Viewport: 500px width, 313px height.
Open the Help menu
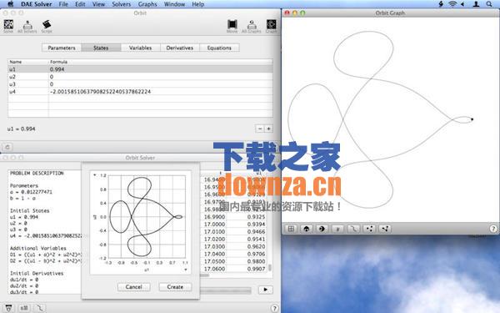[x=198, y=4]
